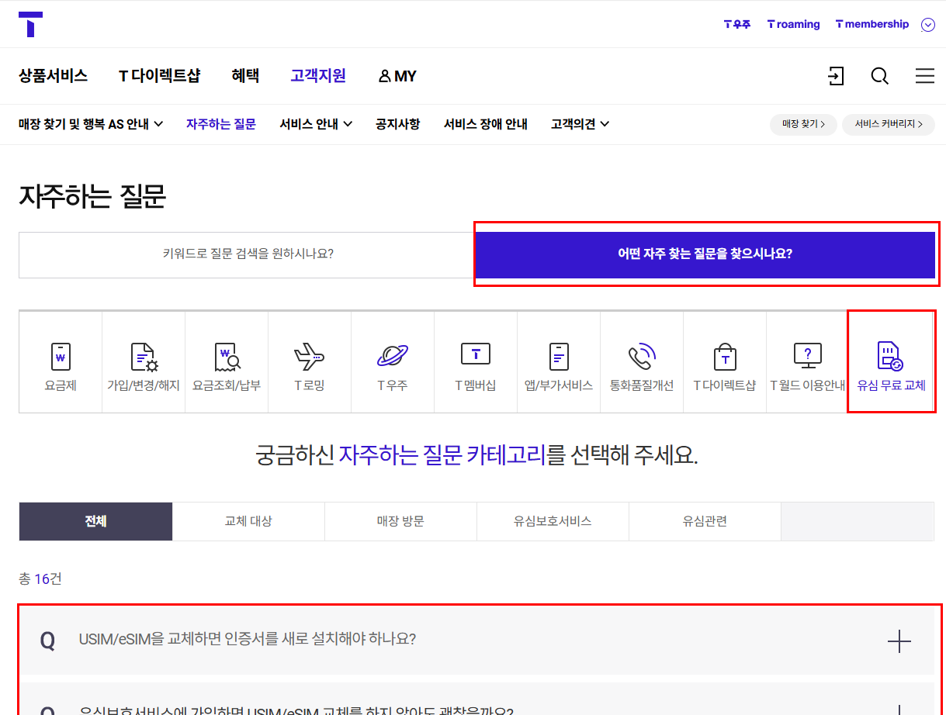Select the T 월드 이용안내 monitor icon
946x715 pixels.
tap(808, 356)
